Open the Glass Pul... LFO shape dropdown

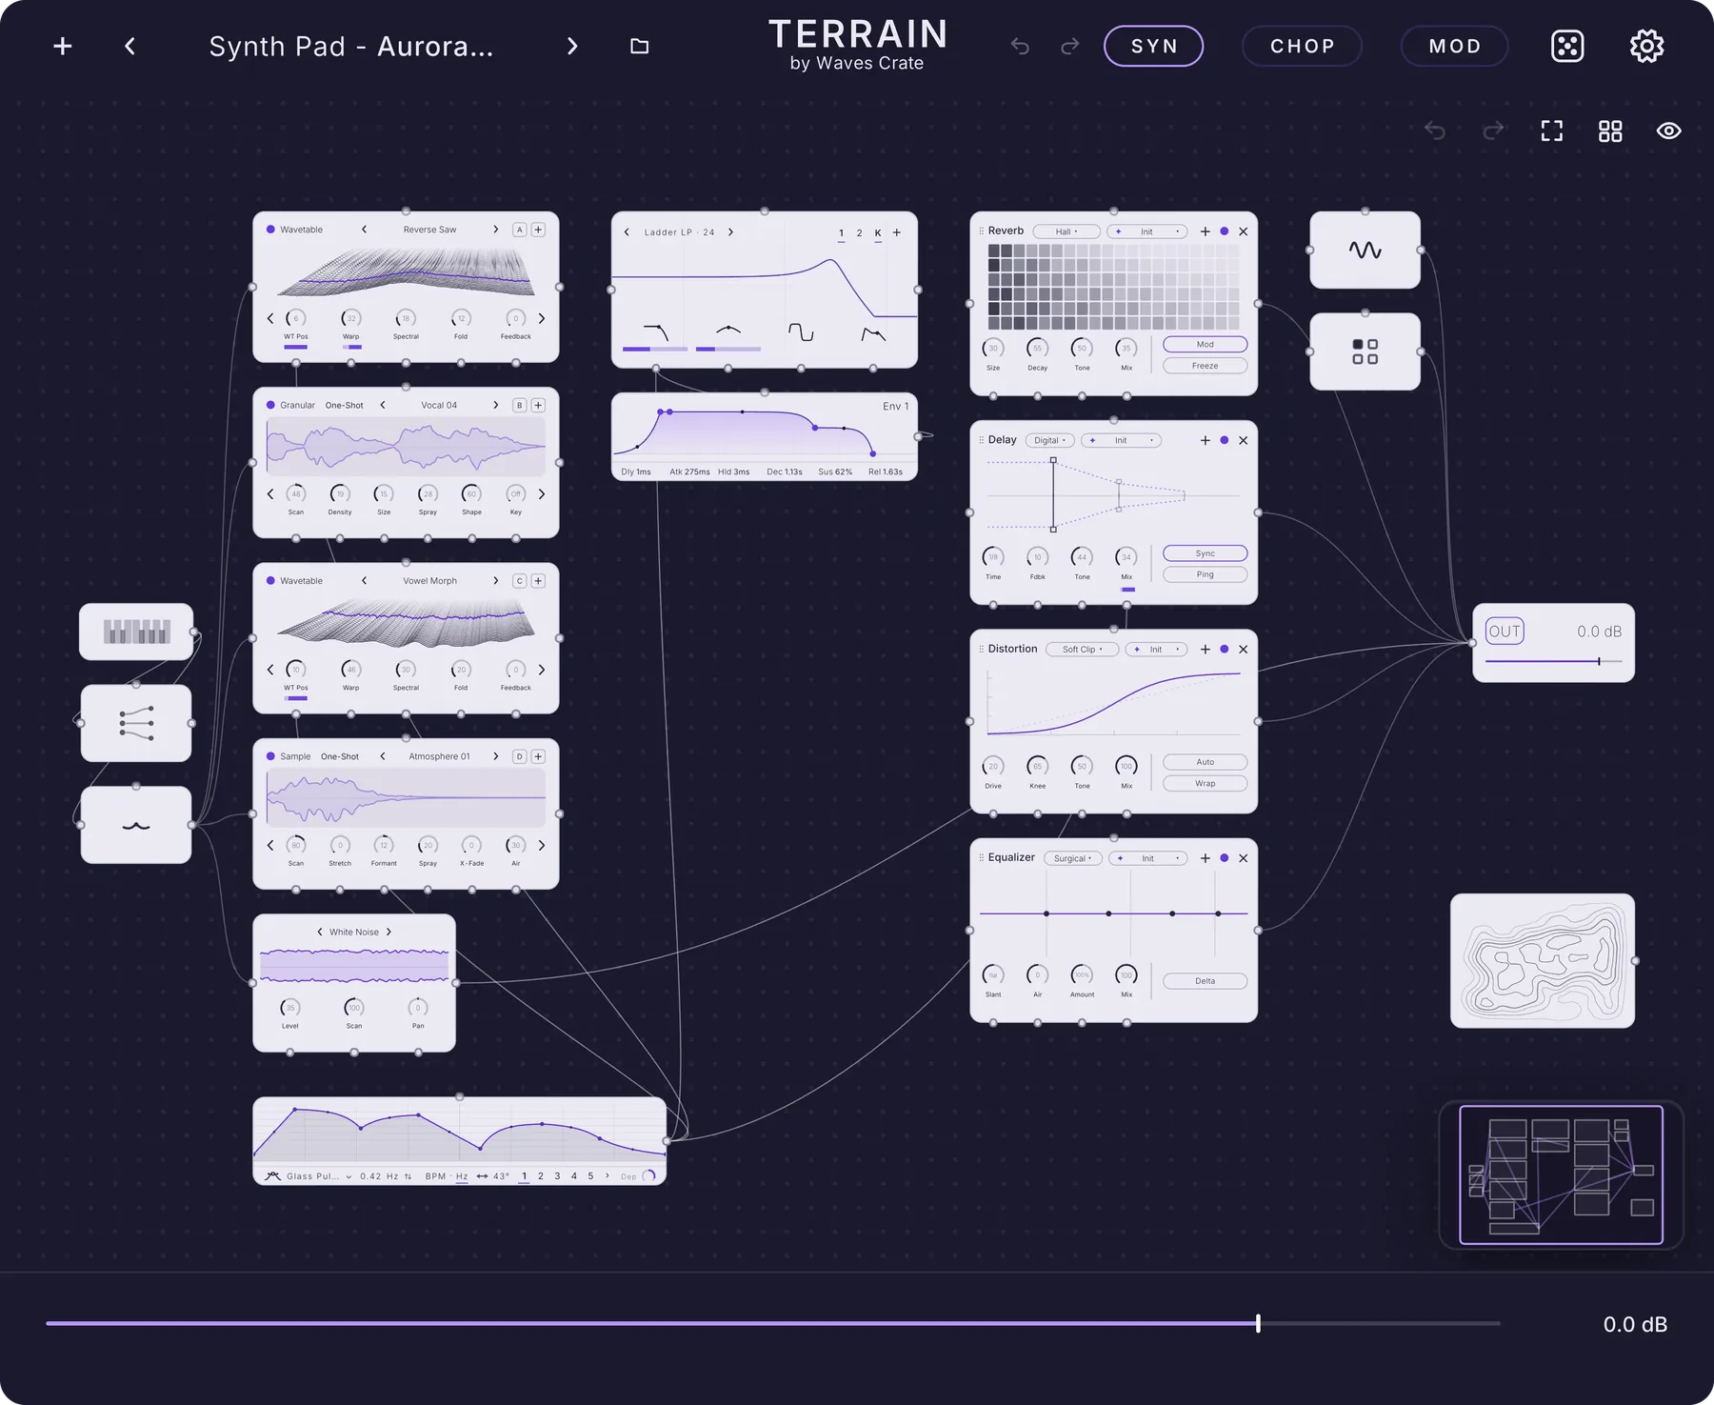click(318, 1176)
